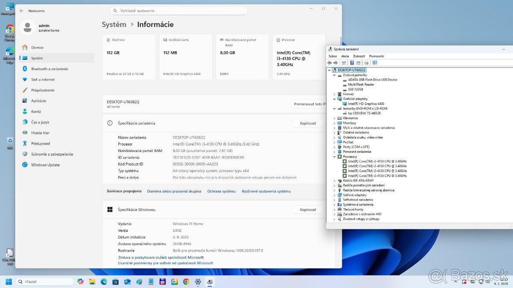This screenshot has width=513, height=288.
Task: Click the Kopírovať button for Špecifikácia Windowsu
Action: (x=308, y=209)
